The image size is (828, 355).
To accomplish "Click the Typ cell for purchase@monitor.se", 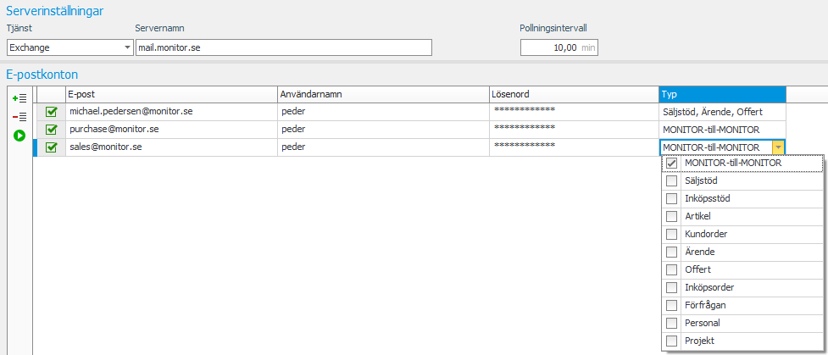I will click(721, 130).
